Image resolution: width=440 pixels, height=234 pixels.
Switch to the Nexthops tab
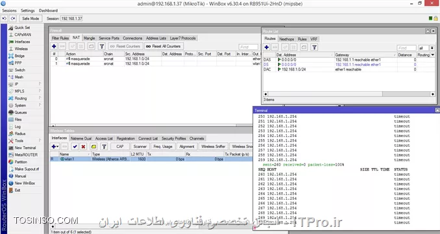pyautogui.click(x=286, y=39)
